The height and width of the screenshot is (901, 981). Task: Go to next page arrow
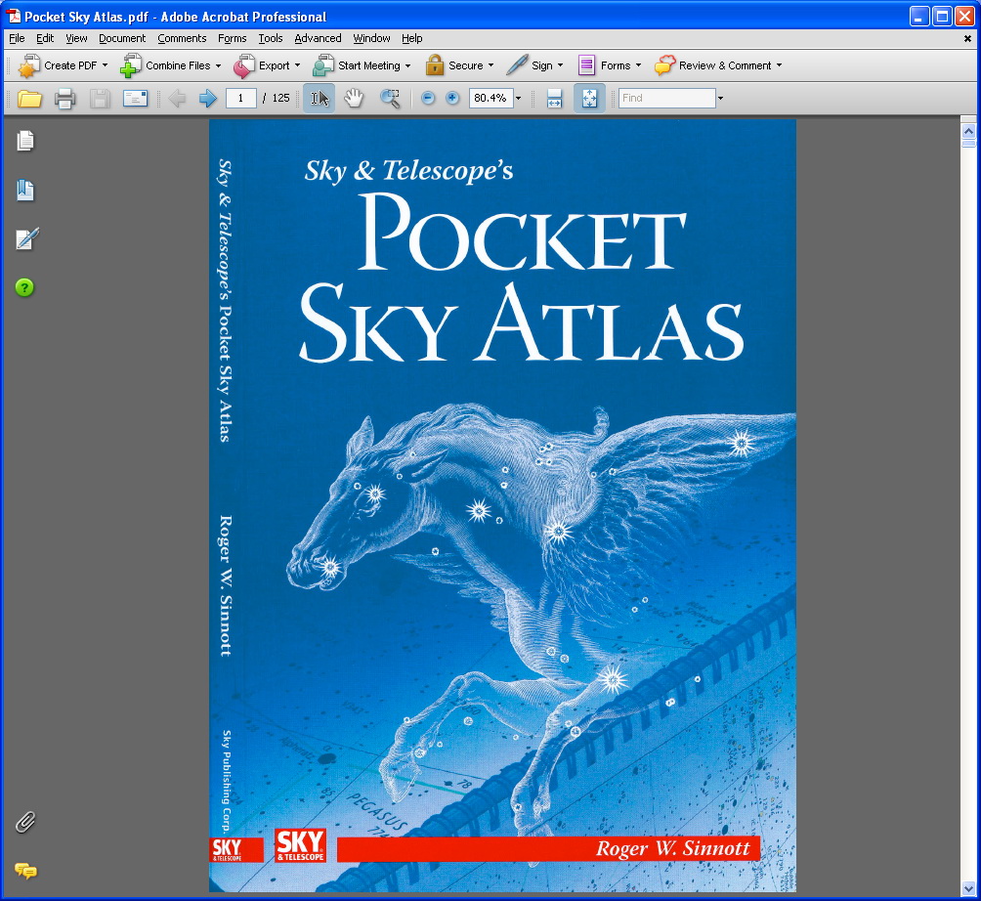click(208, 99)
